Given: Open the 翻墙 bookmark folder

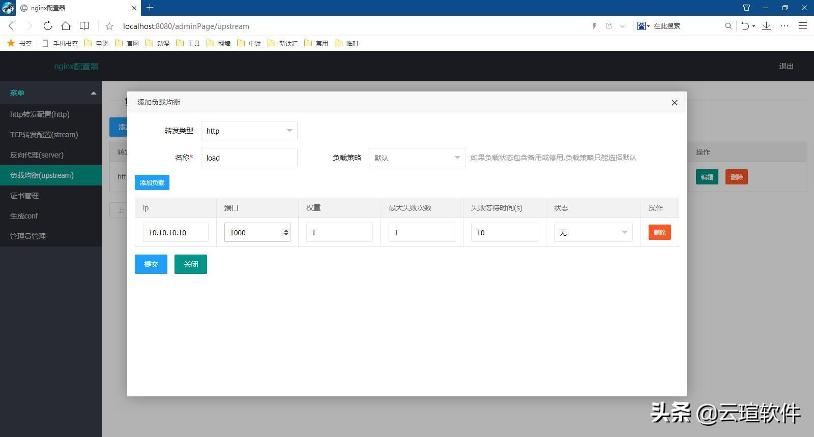Looking at the screenshot, I should point(219,43).
